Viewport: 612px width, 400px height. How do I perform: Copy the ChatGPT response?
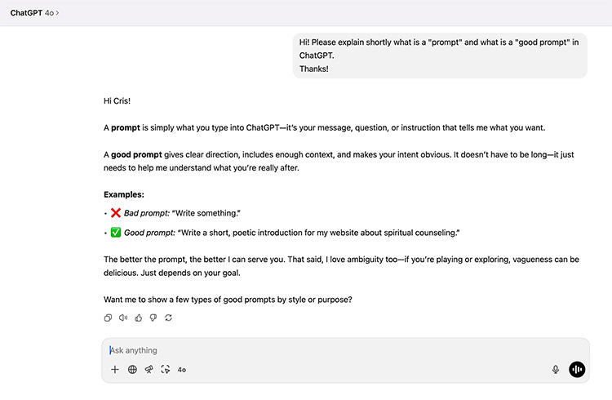pyautogui.click(x=108, y=318)
